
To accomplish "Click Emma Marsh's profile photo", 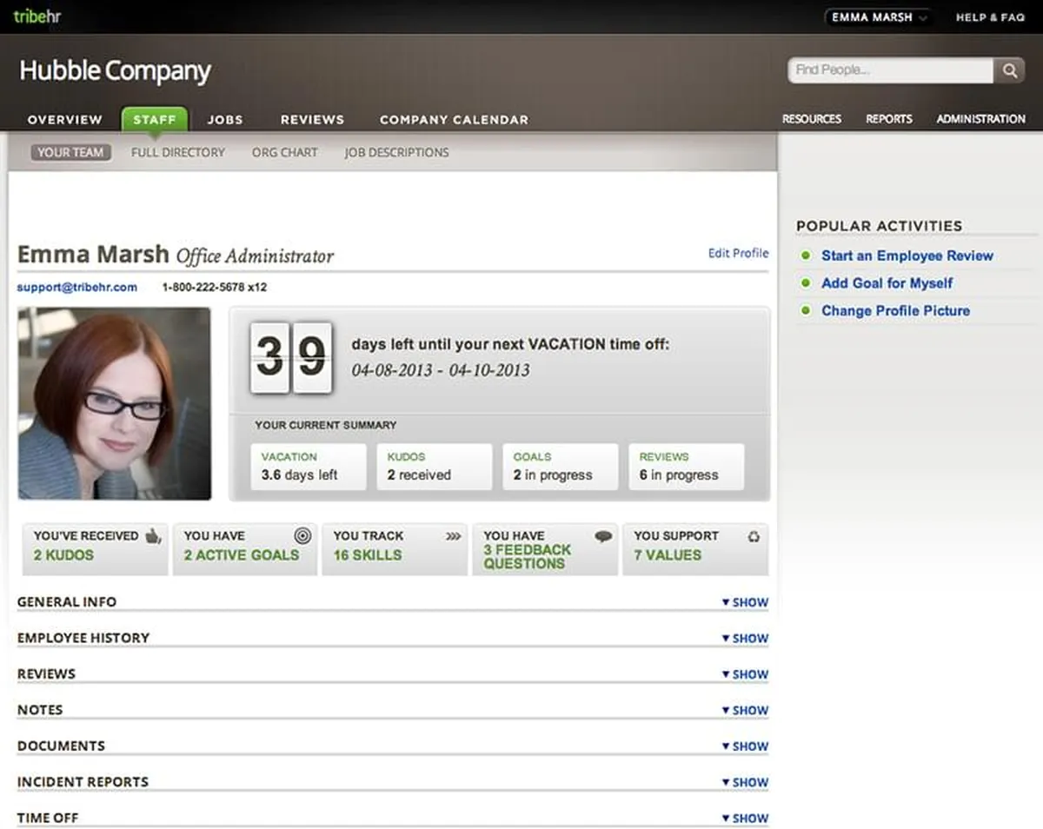I will click(x=114, y=403).
